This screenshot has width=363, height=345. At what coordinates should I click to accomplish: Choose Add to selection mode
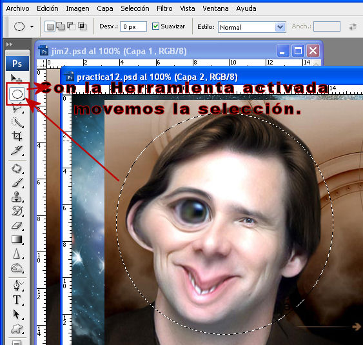click(61, 26)
